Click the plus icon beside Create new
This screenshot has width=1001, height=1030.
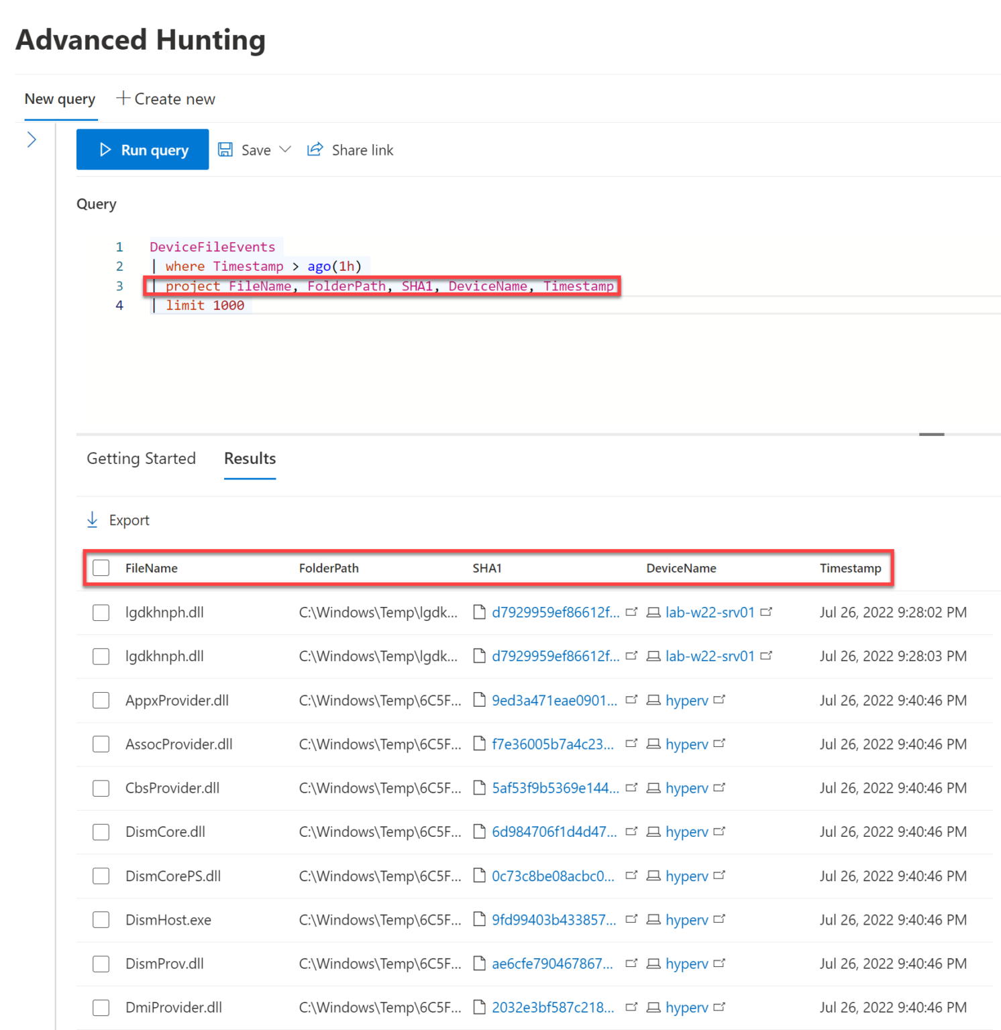[x=123, y=99]
